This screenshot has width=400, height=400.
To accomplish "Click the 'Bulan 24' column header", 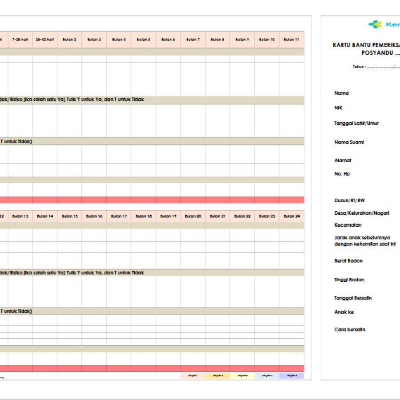I will click(292, 216).
